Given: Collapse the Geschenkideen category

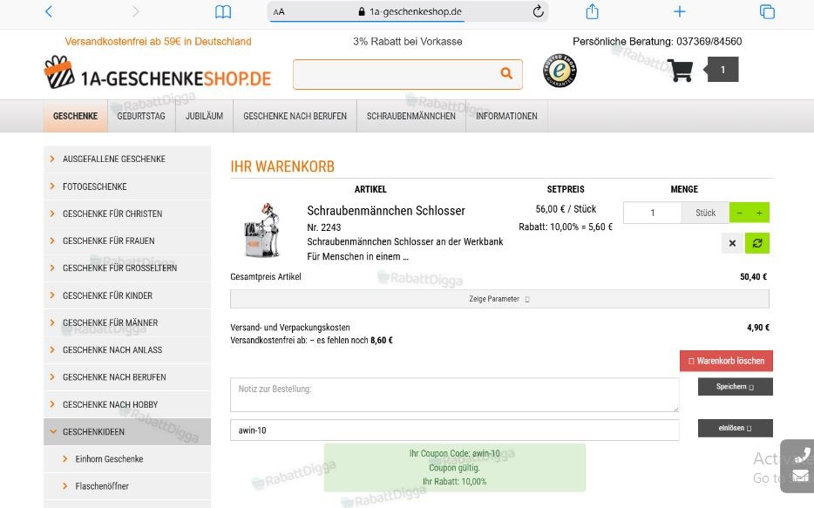Looking at the screenshot, I should click(127, 431).
